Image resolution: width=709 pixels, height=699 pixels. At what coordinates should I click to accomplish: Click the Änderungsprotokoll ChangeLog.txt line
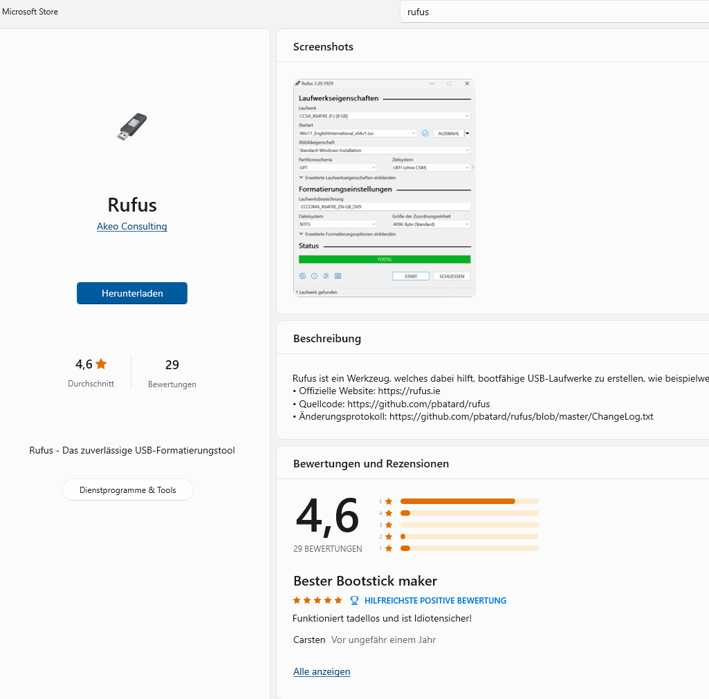[x=473, y=417]
